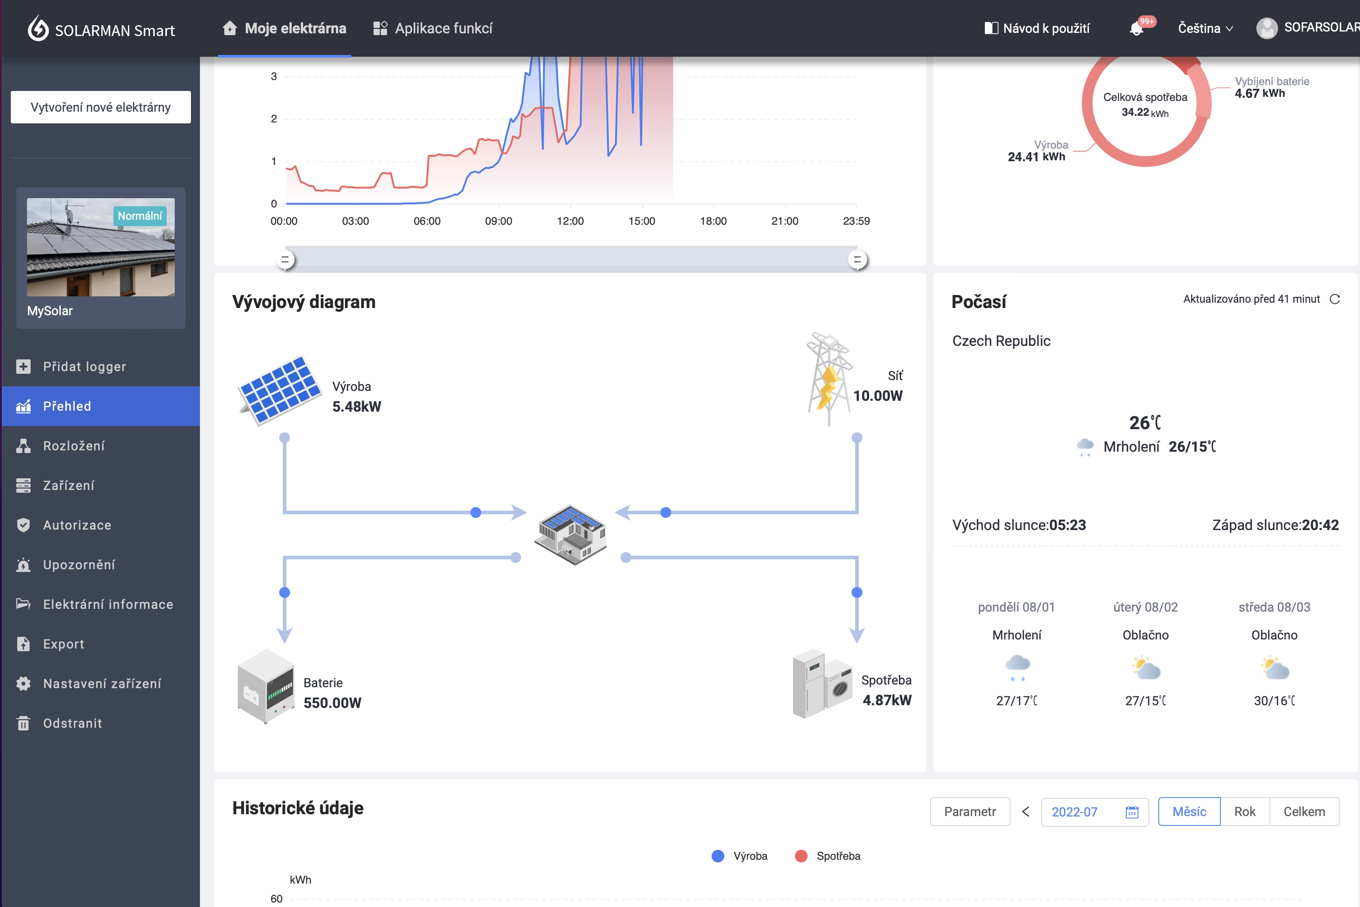Open the calendar picker icon
Screen dimensions: 1360x907
pyautogui.click(x=1132, y=812)
